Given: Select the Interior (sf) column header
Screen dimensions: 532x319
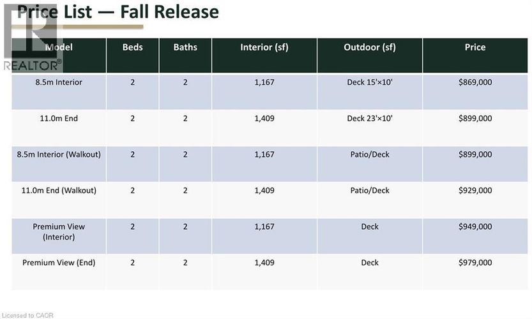Looking at the screenshot, I should point(264,47).
